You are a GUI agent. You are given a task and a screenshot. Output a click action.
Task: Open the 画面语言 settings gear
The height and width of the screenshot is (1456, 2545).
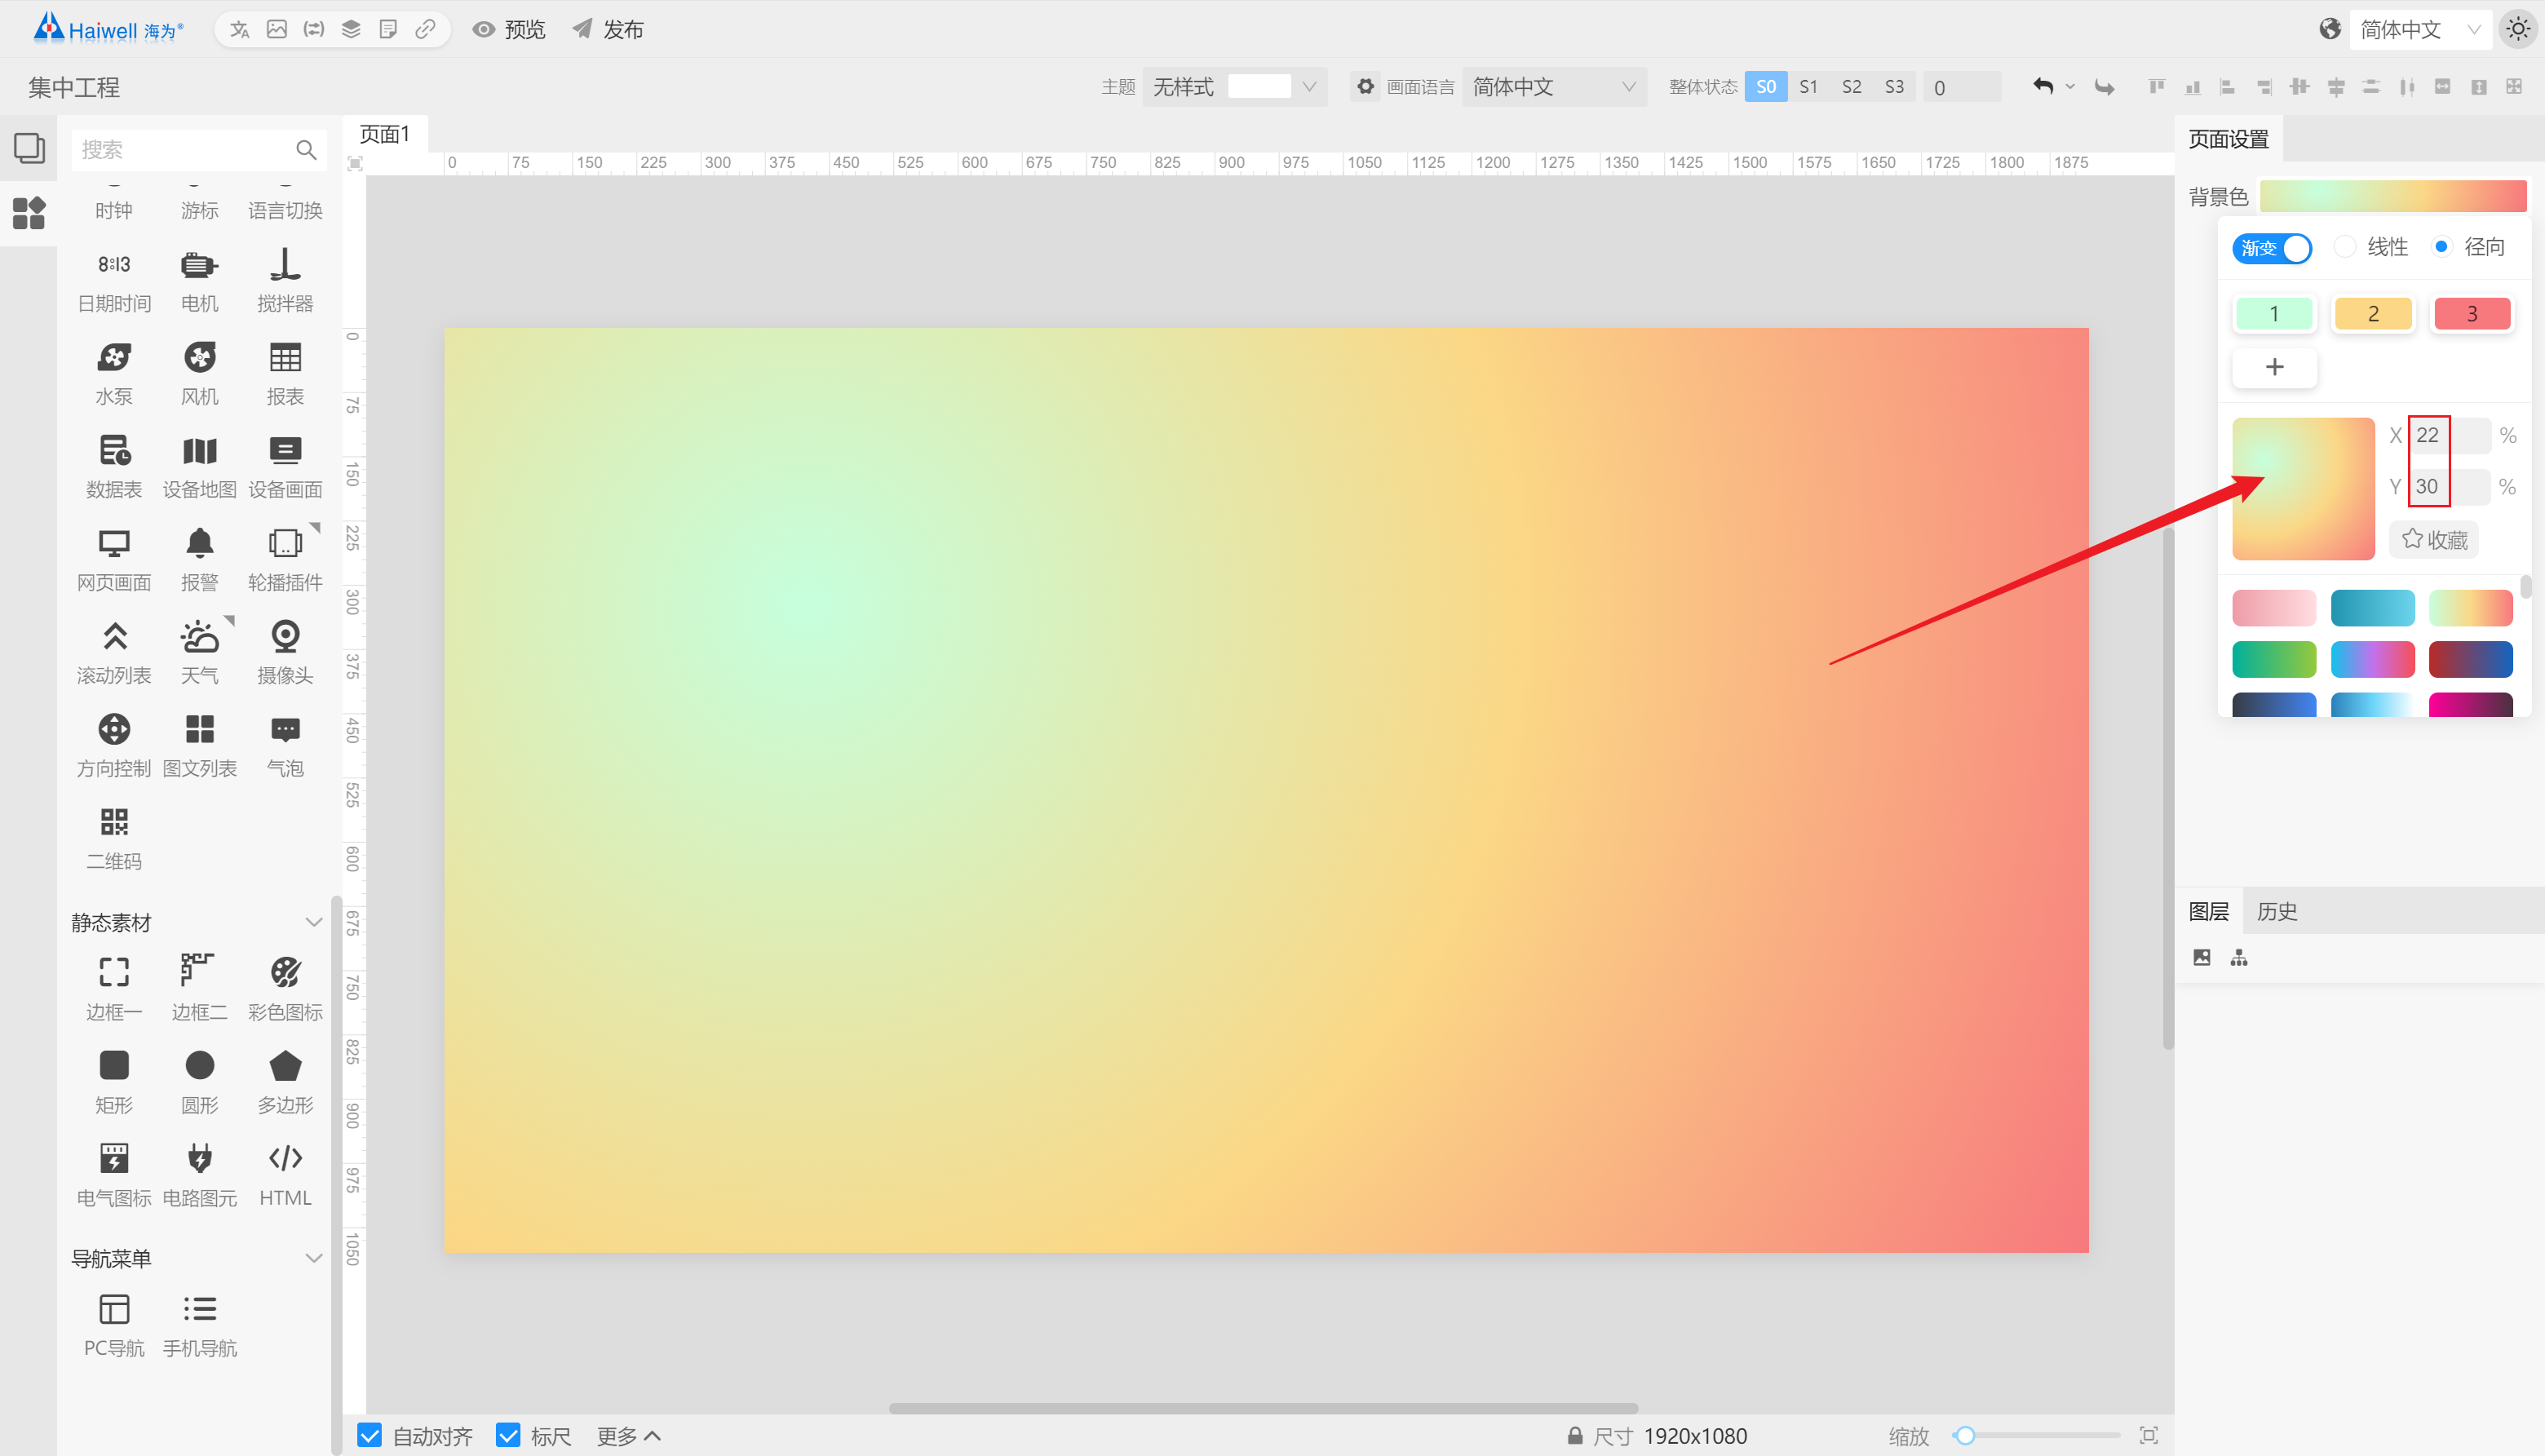1365,86
